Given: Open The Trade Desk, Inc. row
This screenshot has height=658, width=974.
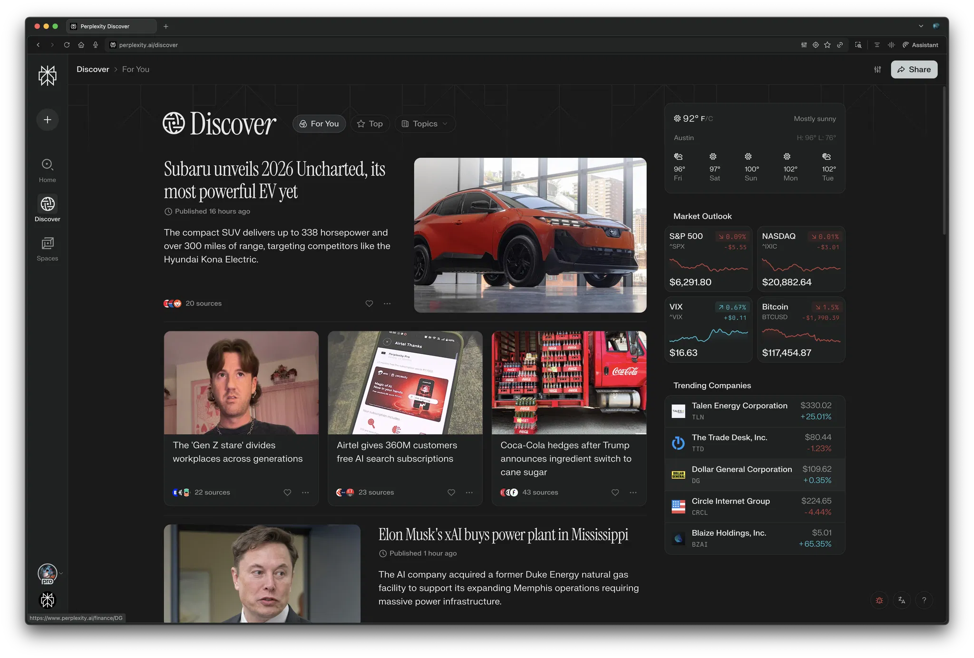Looking at the screenshot, I should [x=755, y=443].
